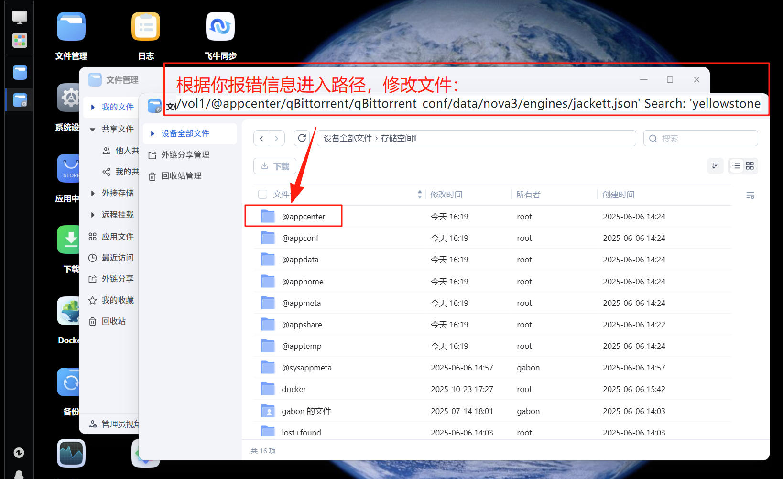This screenshot has height=479, width=783.
Task: Tick the select-all files checkbox
Action: [262, 195]
